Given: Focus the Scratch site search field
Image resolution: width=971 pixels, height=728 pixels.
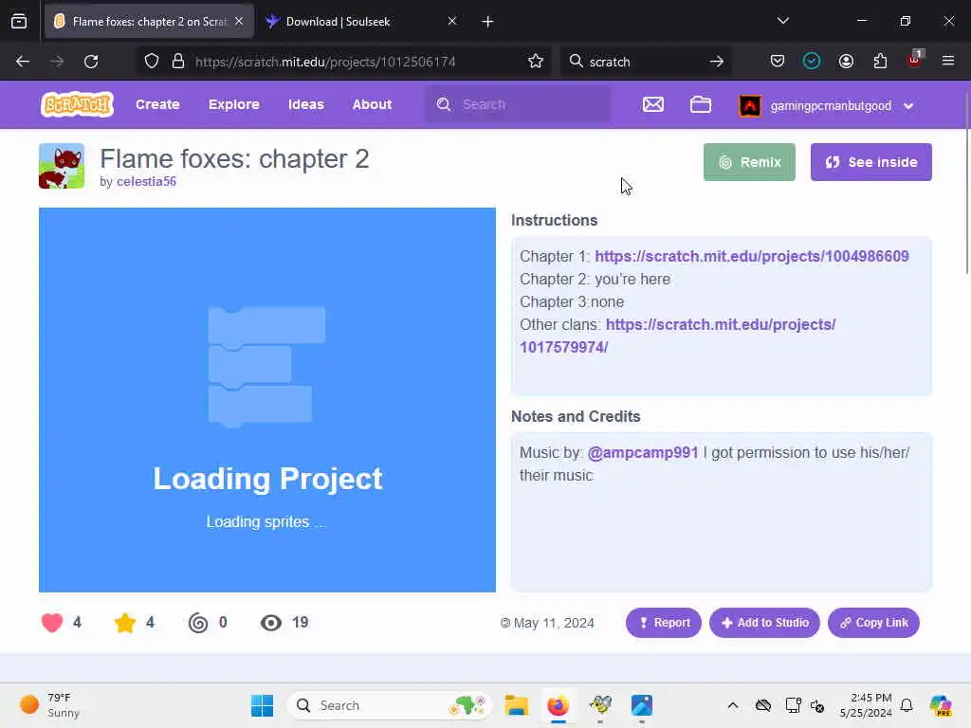Looking at the screenshot, I should point(518,104).
